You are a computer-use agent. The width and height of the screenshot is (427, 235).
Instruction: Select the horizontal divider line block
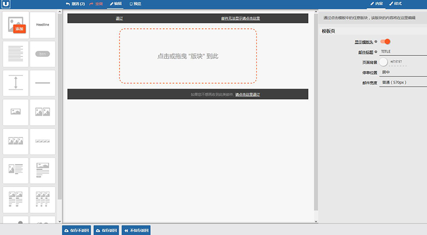click(43, 83)
